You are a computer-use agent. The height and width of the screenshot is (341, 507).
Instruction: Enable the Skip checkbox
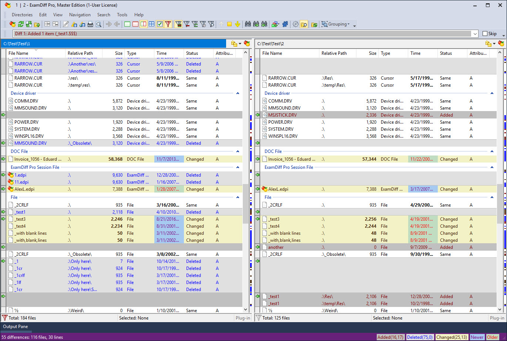click(486, 33)
